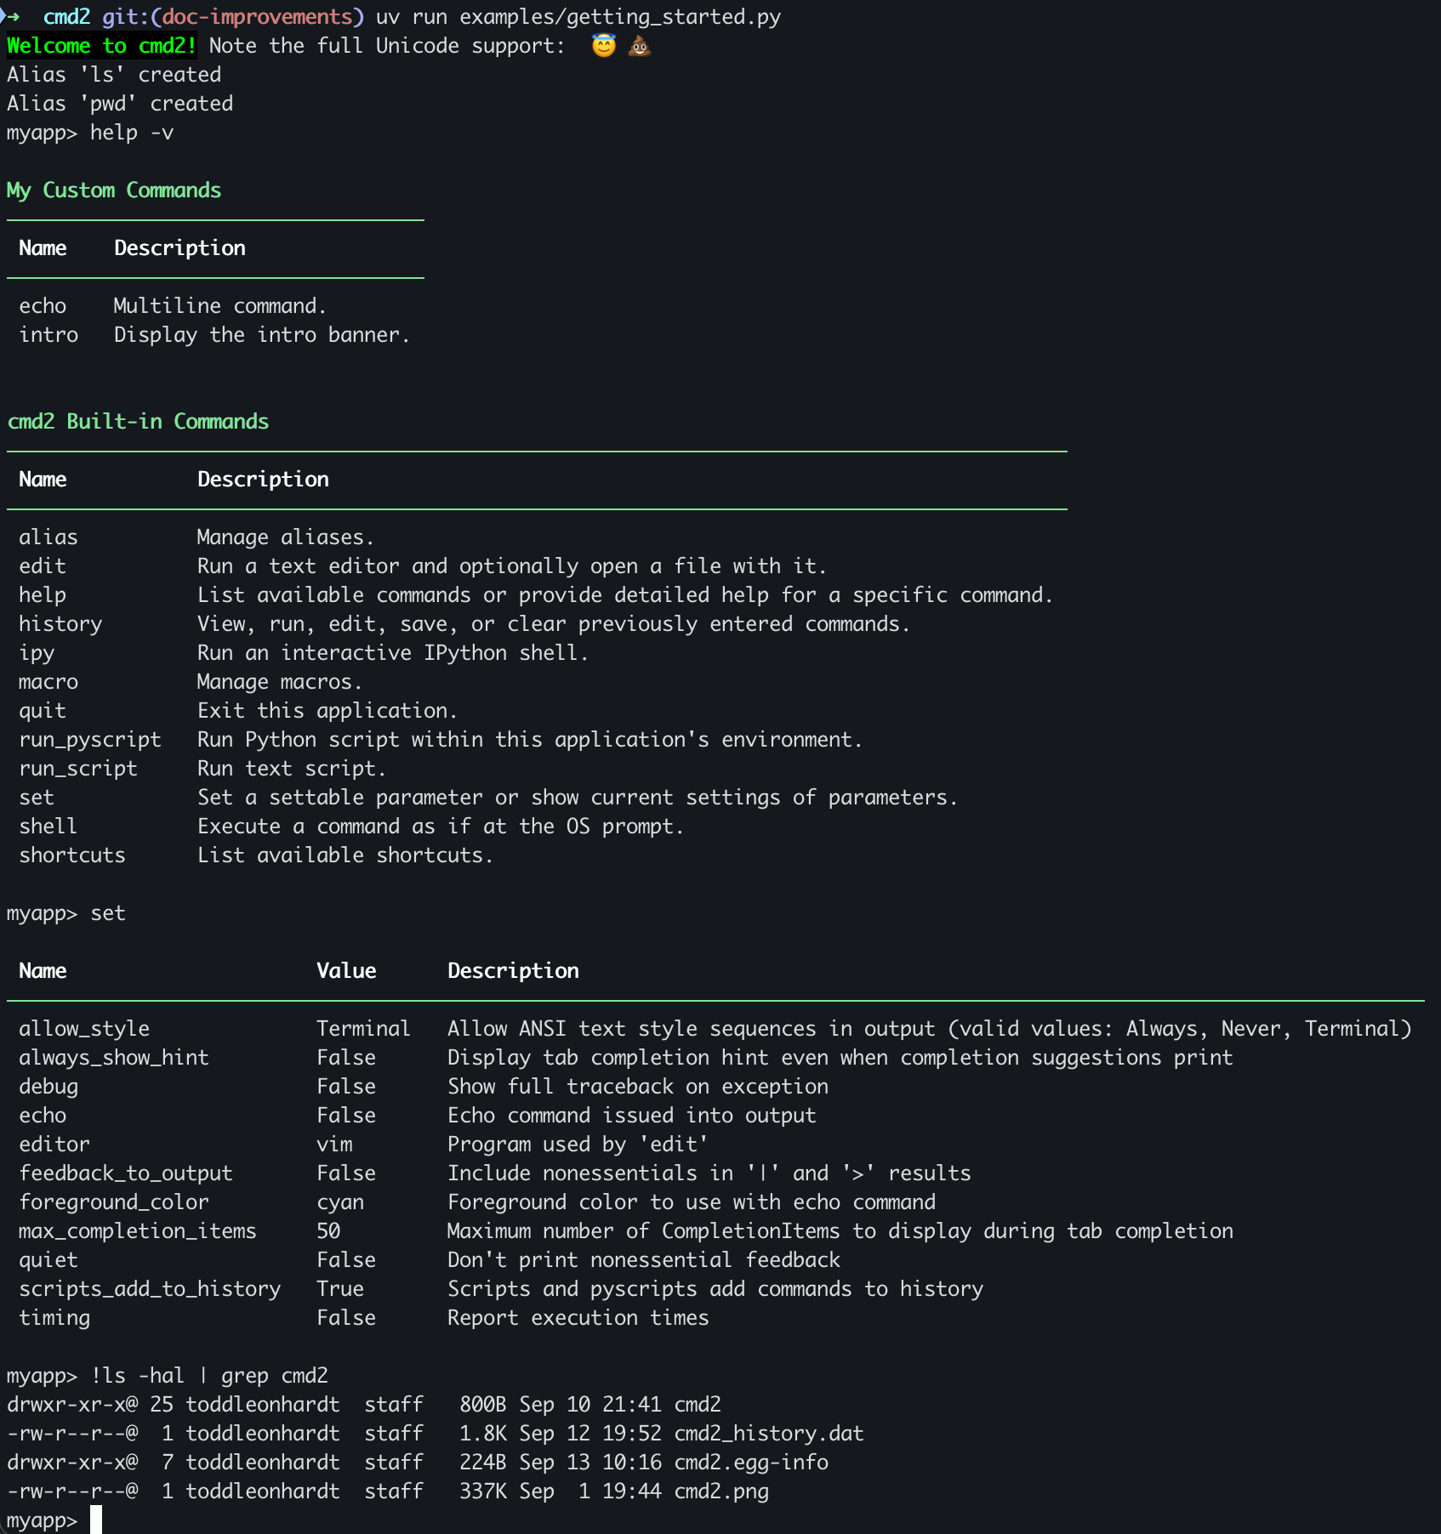Click the "Terminal" value for allow_style
Viewport: 1441px width, 1534px height.
point(363,1029)
